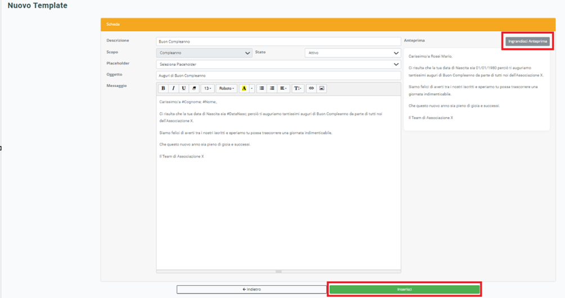Insert an unordered bullet list

pos(262,88)
